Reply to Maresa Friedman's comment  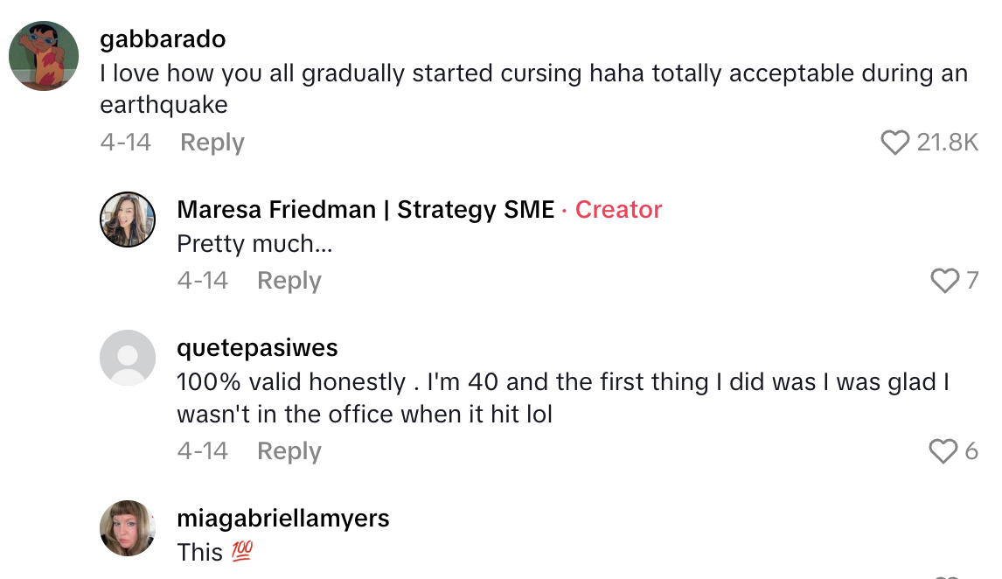tap(289, 281)
